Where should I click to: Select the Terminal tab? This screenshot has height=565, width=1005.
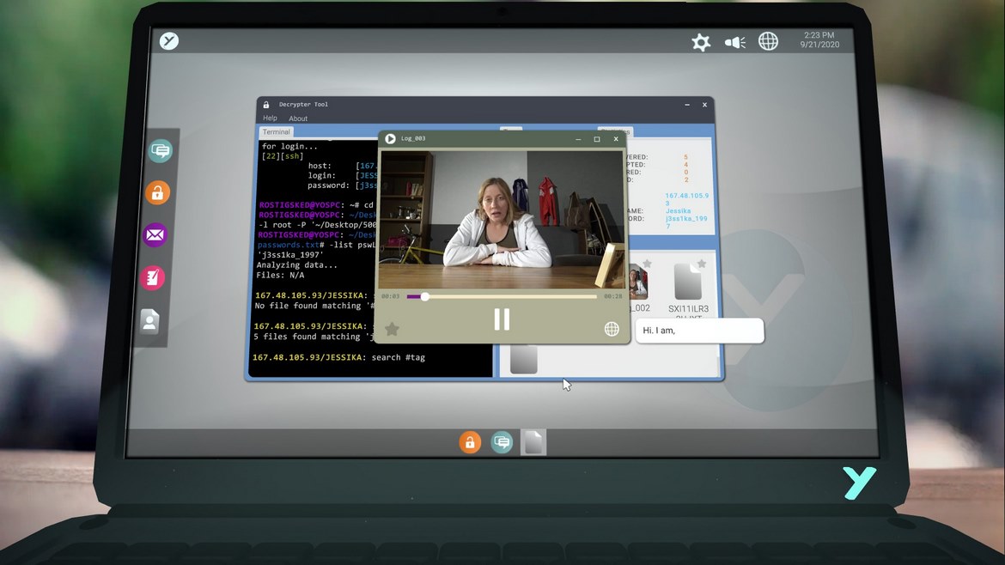277,132
